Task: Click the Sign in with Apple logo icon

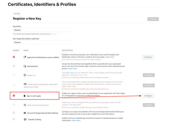Action: click(24, 96)
